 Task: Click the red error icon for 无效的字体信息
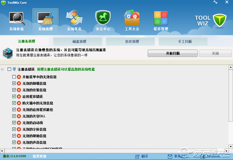coord(19,129)
